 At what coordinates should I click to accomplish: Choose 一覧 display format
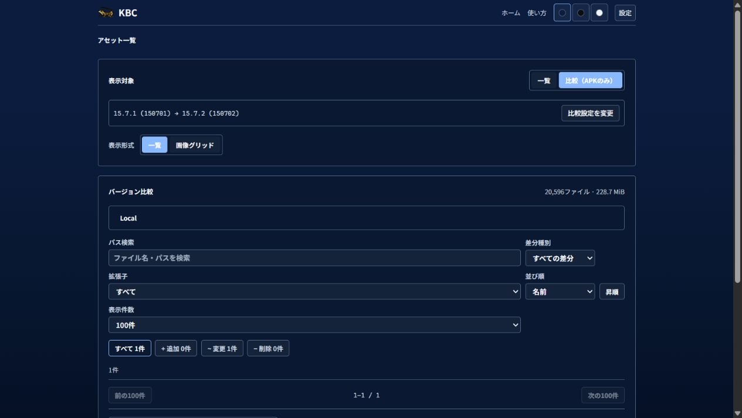click(155, 145)
